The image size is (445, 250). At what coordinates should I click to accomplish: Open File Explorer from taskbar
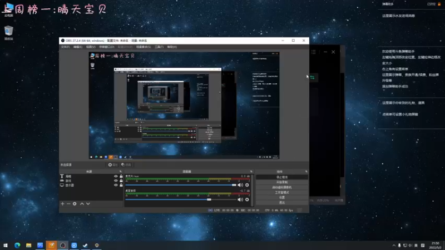[29, 245]
